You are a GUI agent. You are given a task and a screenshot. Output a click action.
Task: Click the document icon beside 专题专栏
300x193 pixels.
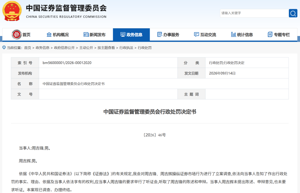(270, 35)
